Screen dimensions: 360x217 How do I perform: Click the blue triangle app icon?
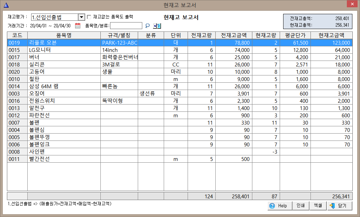(x=6, y=5)
